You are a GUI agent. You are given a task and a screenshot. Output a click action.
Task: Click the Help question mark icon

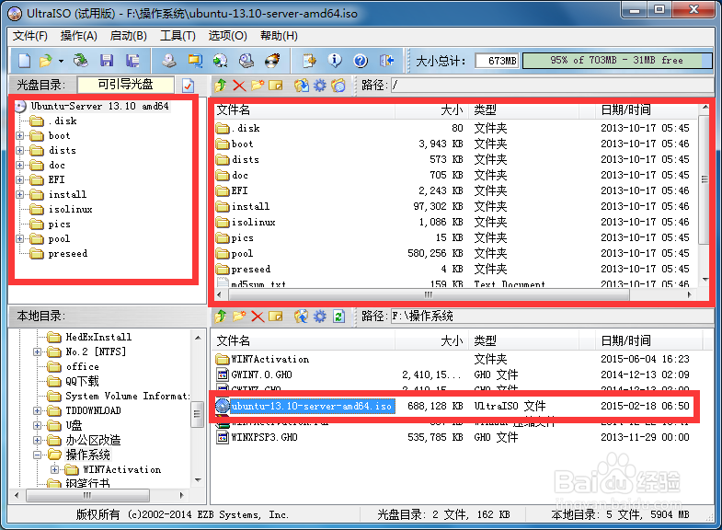[x=361, y=61]
